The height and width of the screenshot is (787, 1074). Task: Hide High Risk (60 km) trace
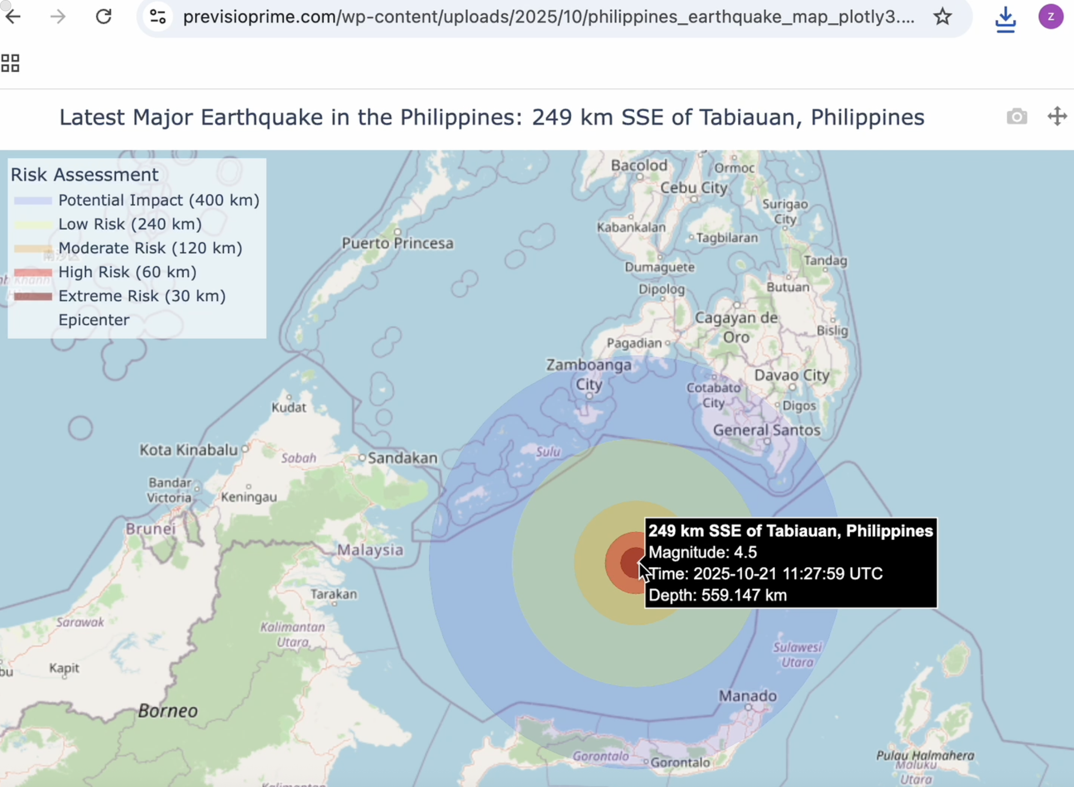point(127,272)
